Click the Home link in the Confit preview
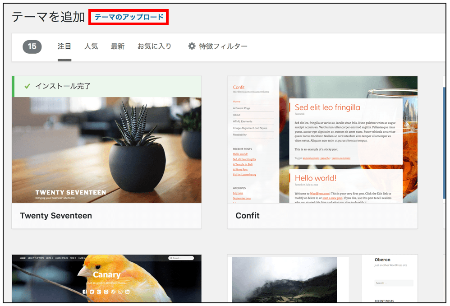This screenshot has width=450, height=306. coord(236,102)
